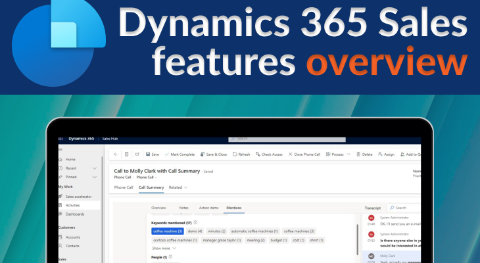This screenshot has height=263, width=480.
Task: Select keyword automatic coffee machines (1)
Action: (254, 231)
